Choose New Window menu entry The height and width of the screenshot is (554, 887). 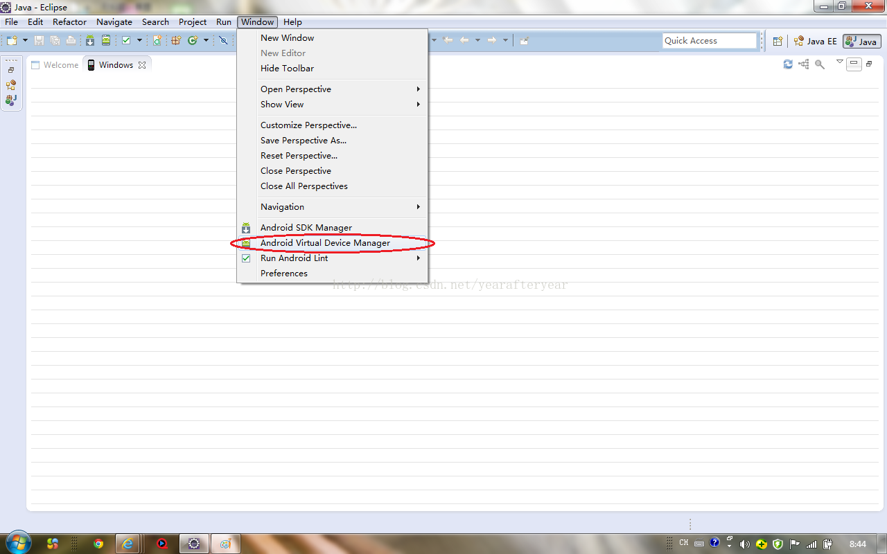pos(333,38)
